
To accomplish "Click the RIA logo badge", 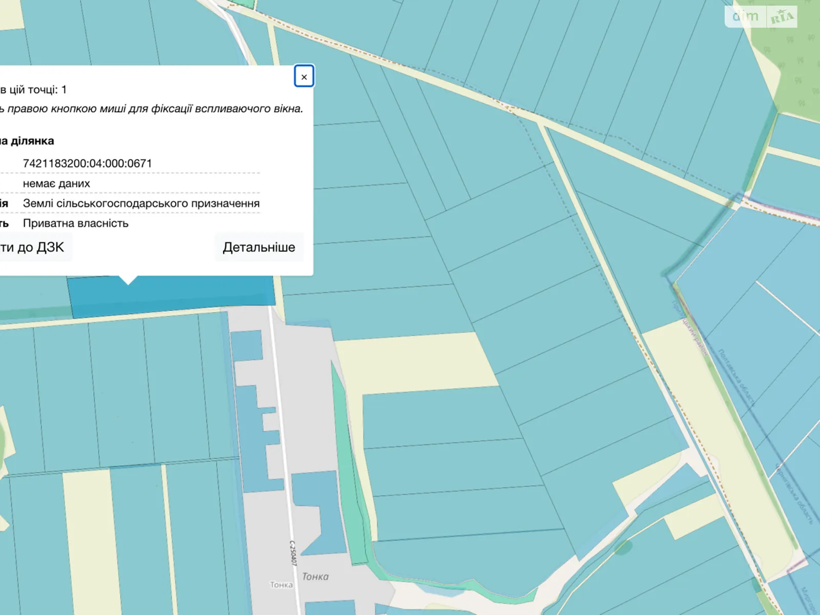I will pyautogui.click(x=782, y=17).
